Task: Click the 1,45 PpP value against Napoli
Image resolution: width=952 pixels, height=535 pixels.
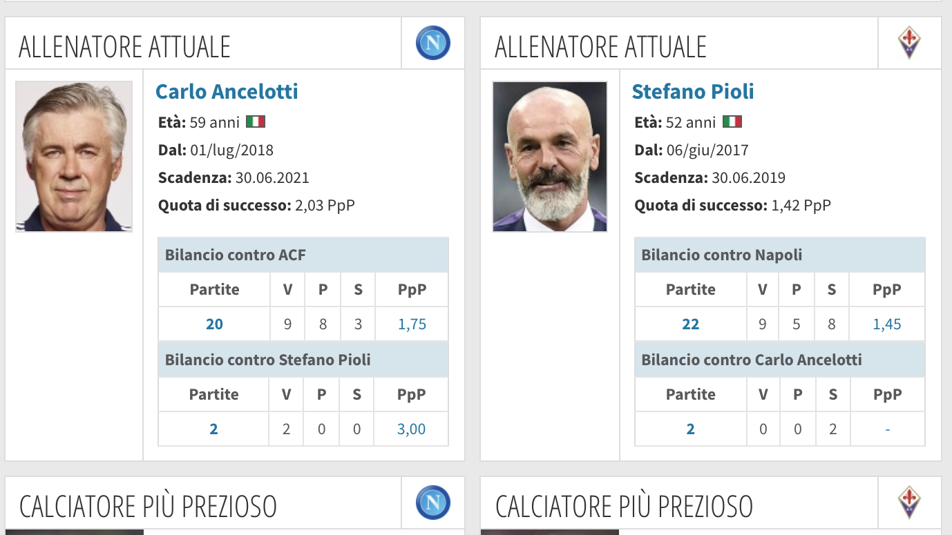Action: [887, 324]
